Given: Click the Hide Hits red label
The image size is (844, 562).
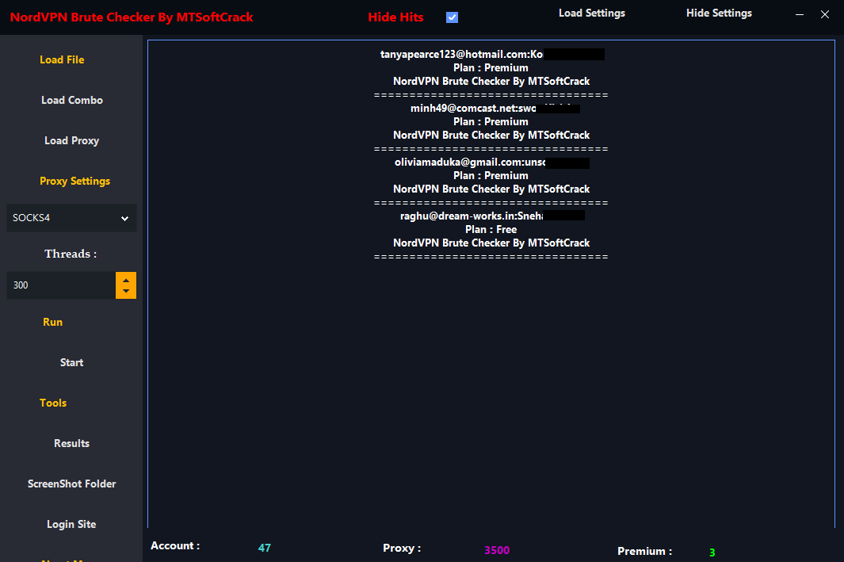Looking at the screenshot, I should (395, 17).
